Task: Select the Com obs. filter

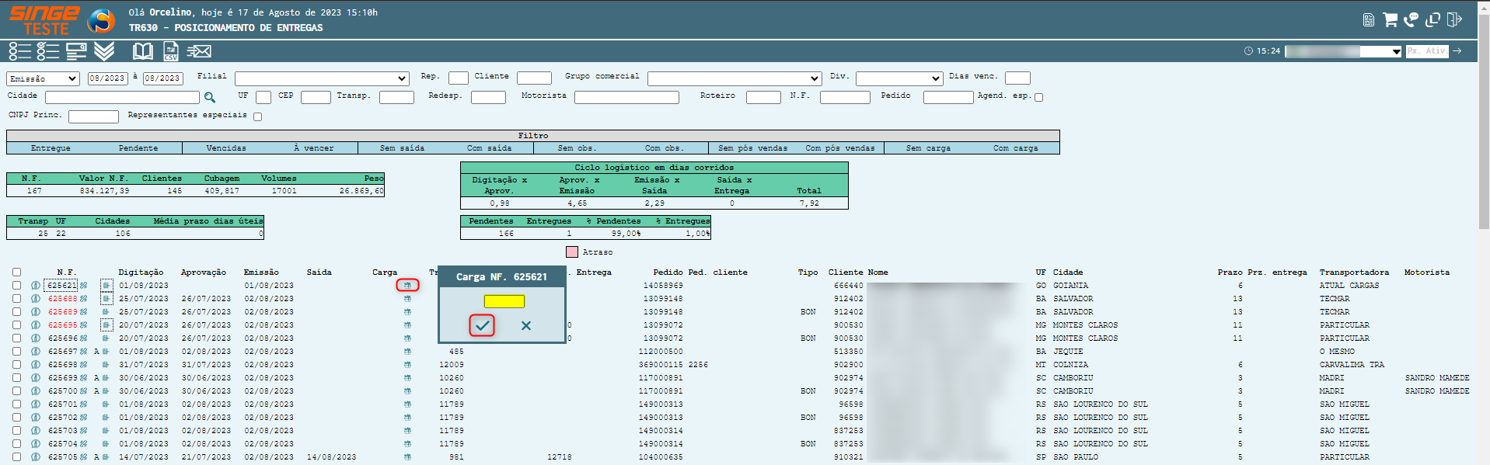Action: [665, 148]
